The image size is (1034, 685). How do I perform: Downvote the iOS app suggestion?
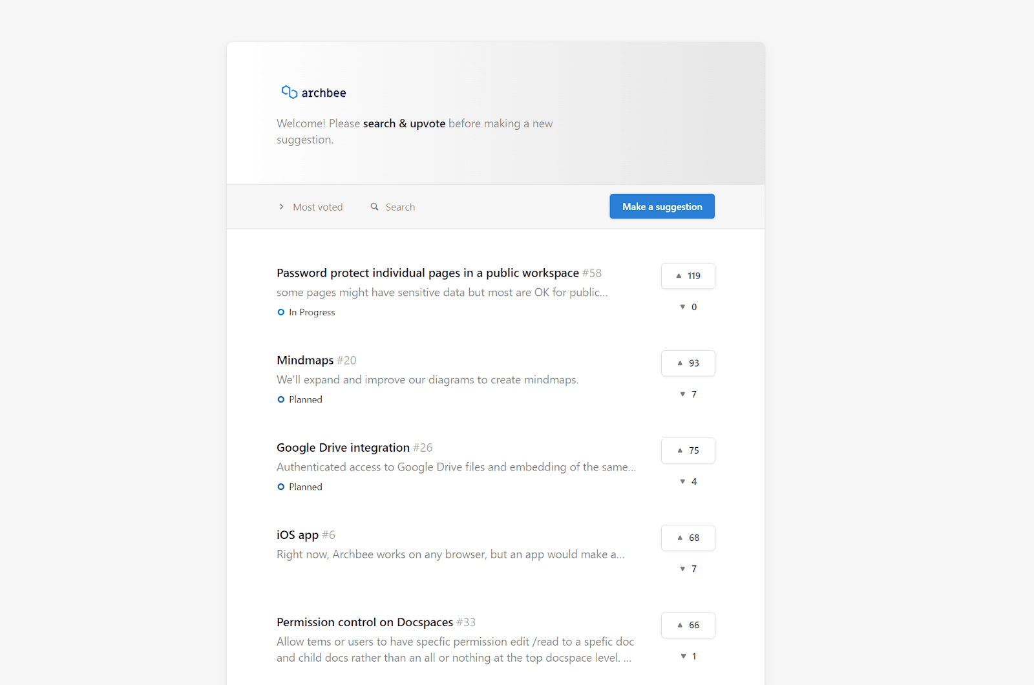click(x=688, y=569)
